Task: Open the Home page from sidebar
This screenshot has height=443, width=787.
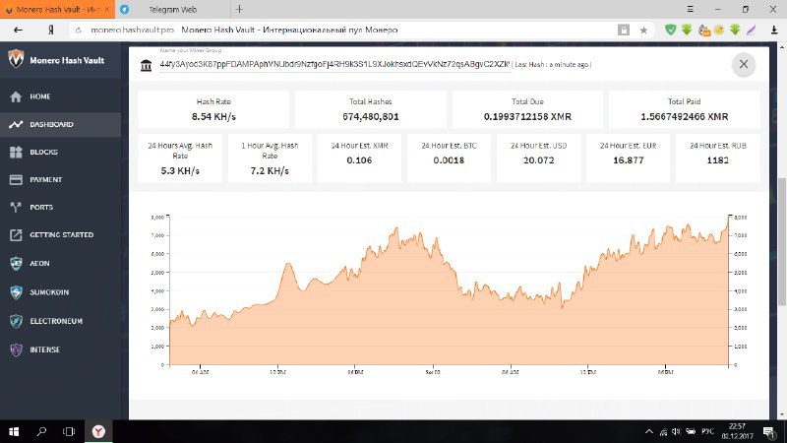Action: 39,96
